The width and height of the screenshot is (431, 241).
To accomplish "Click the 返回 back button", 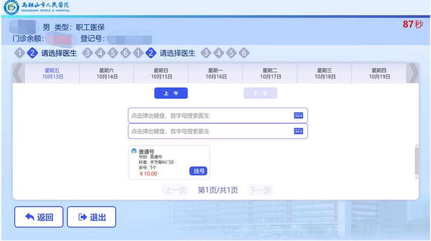I will tap(39, 217).
